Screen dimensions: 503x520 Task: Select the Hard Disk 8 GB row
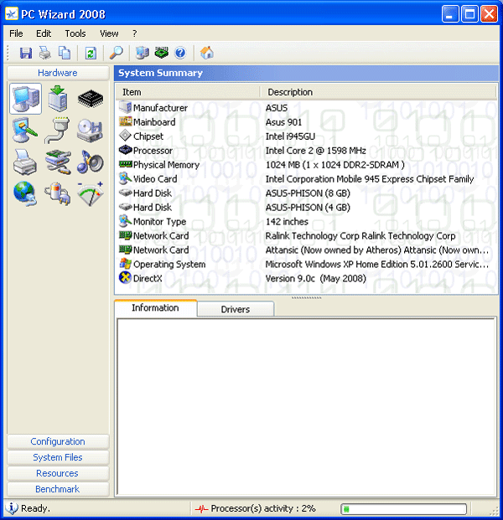[x=306, y=193]
